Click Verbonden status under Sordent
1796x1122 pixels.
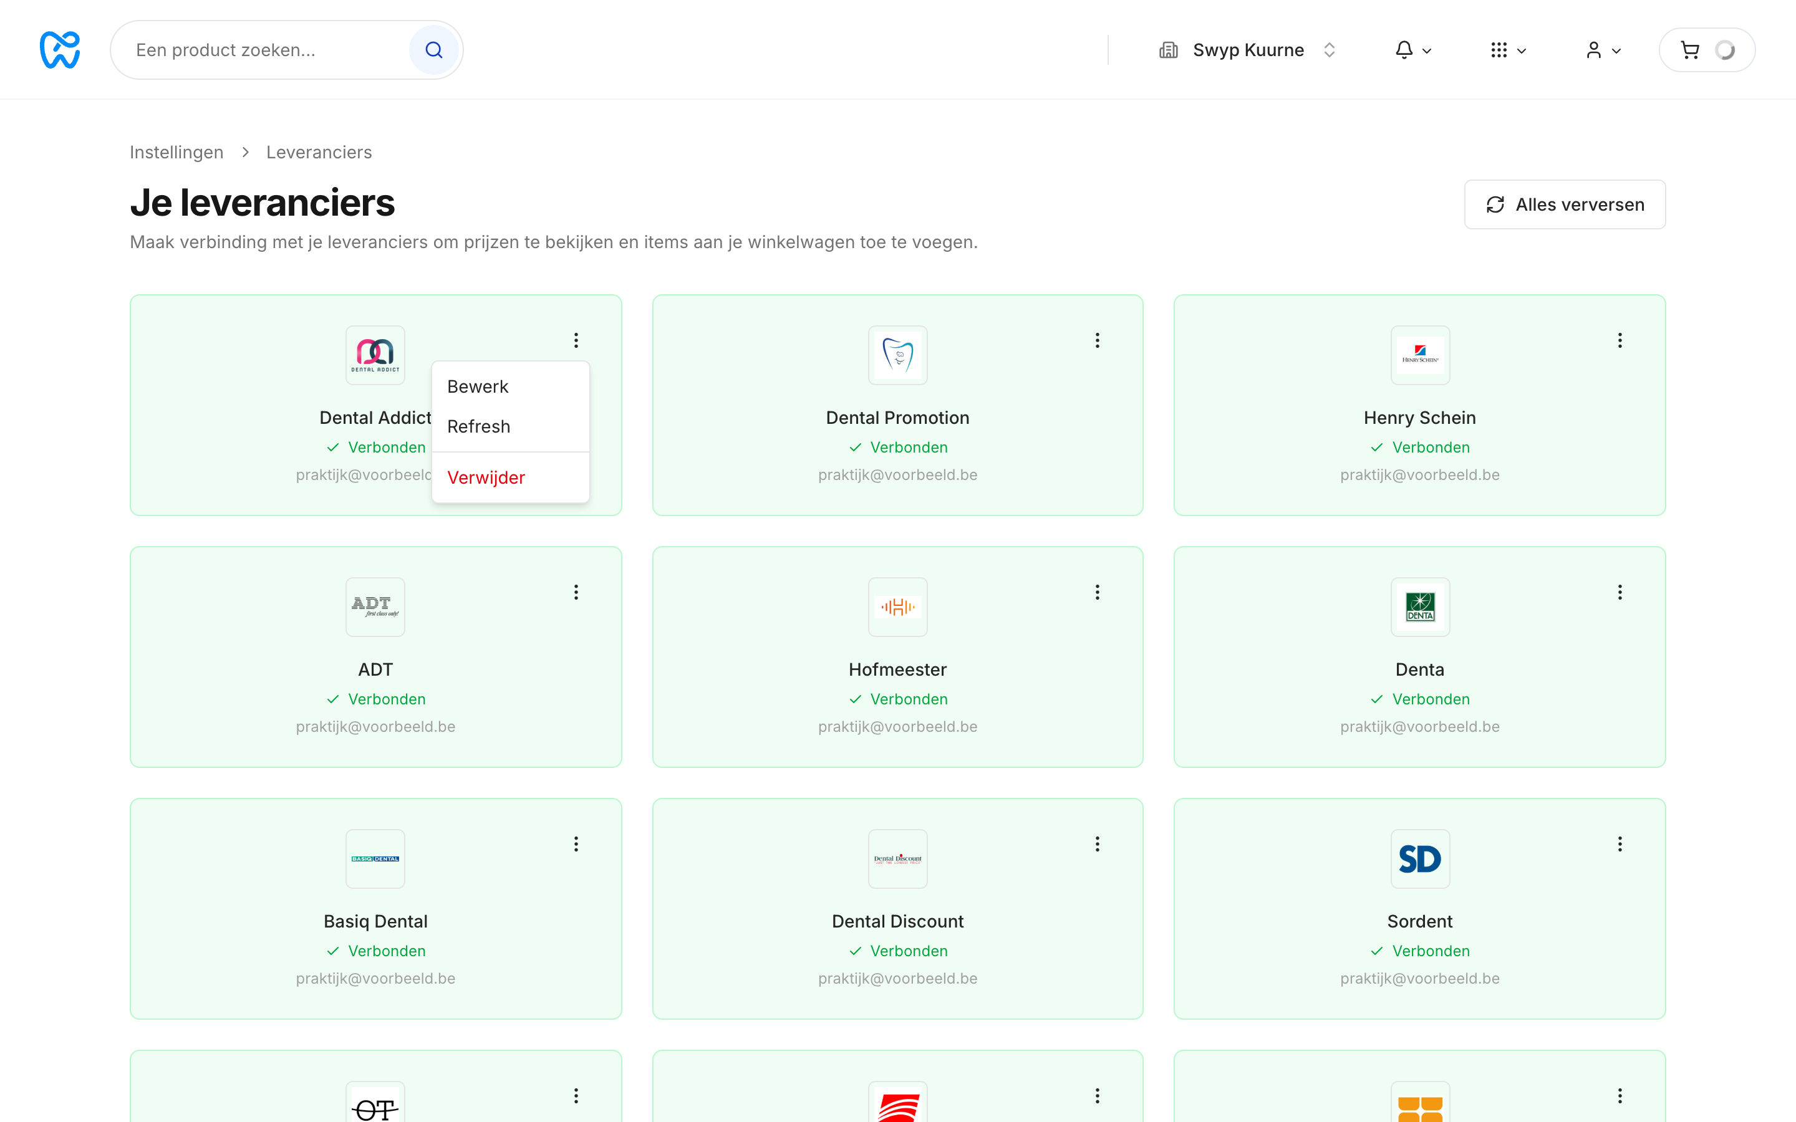tap(1420, 951)
